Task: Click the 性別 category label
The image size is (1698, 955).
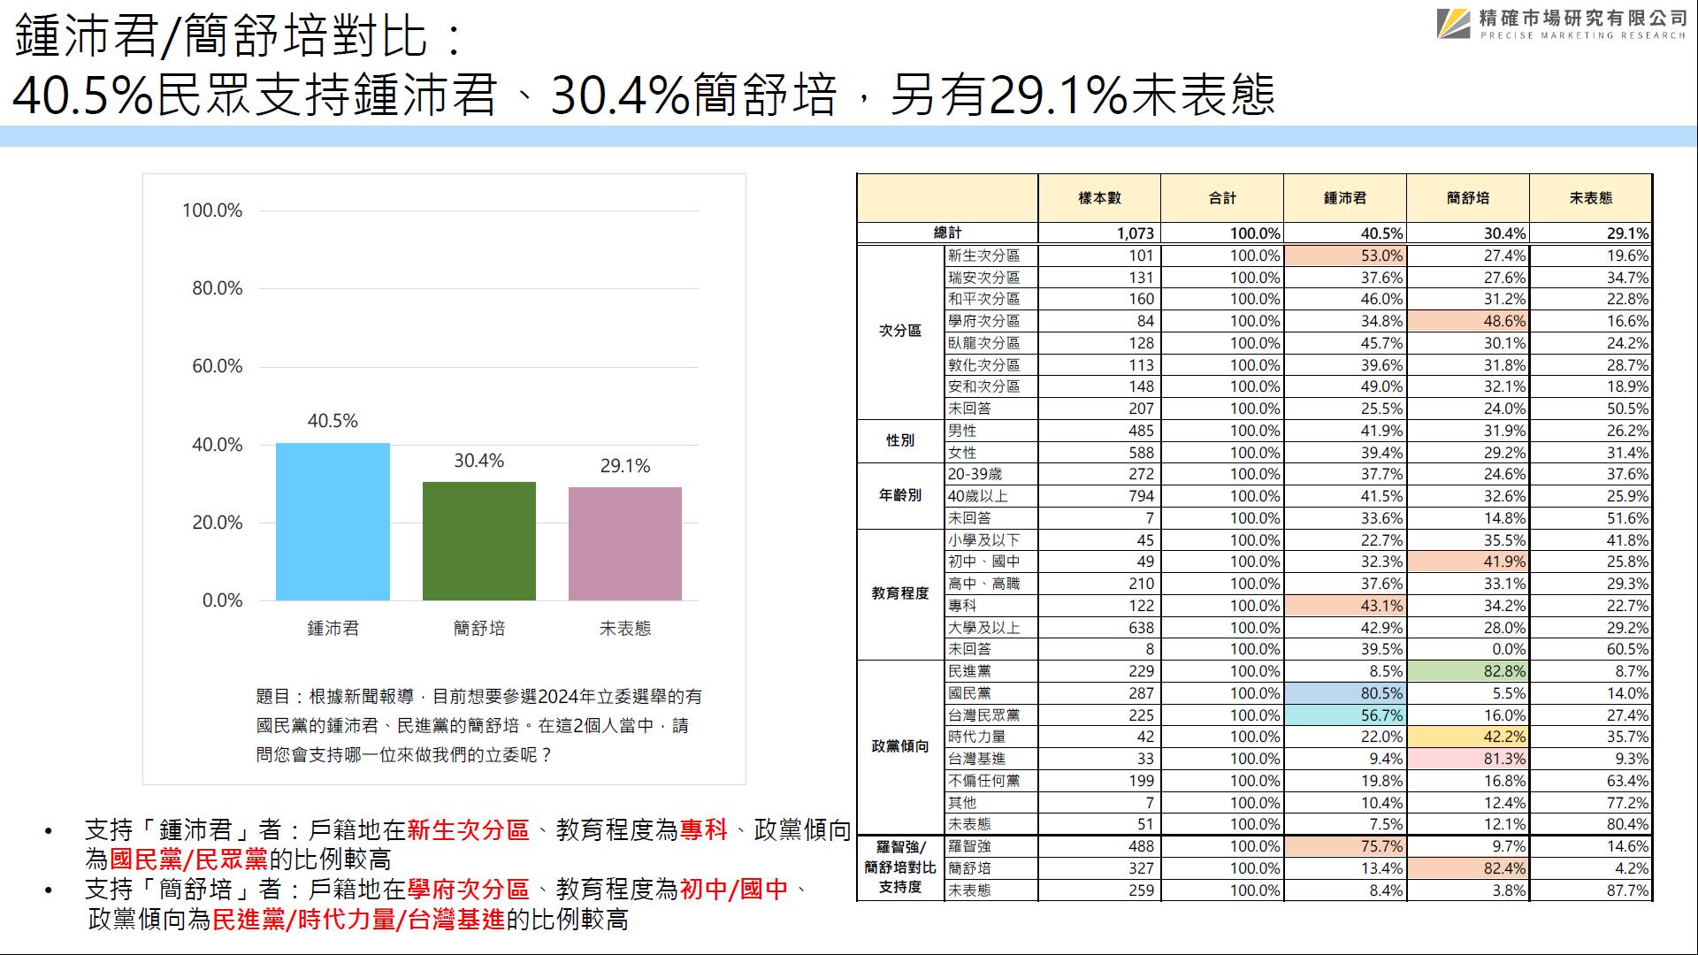Action: pyautogui.click(x=900, y=440)
